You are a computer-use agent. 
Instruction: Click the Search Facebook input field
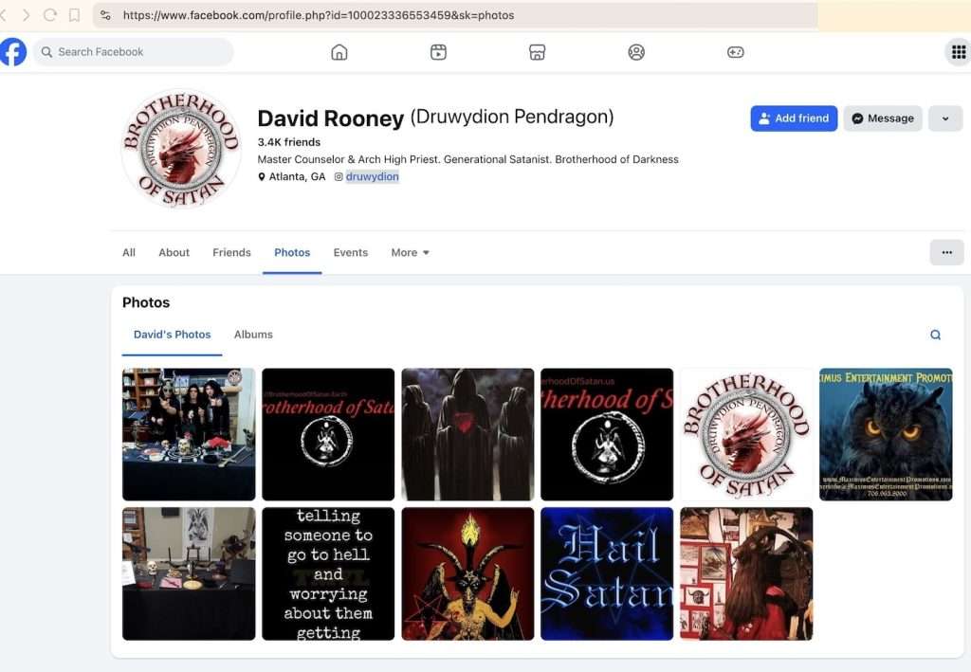[133, 52]
